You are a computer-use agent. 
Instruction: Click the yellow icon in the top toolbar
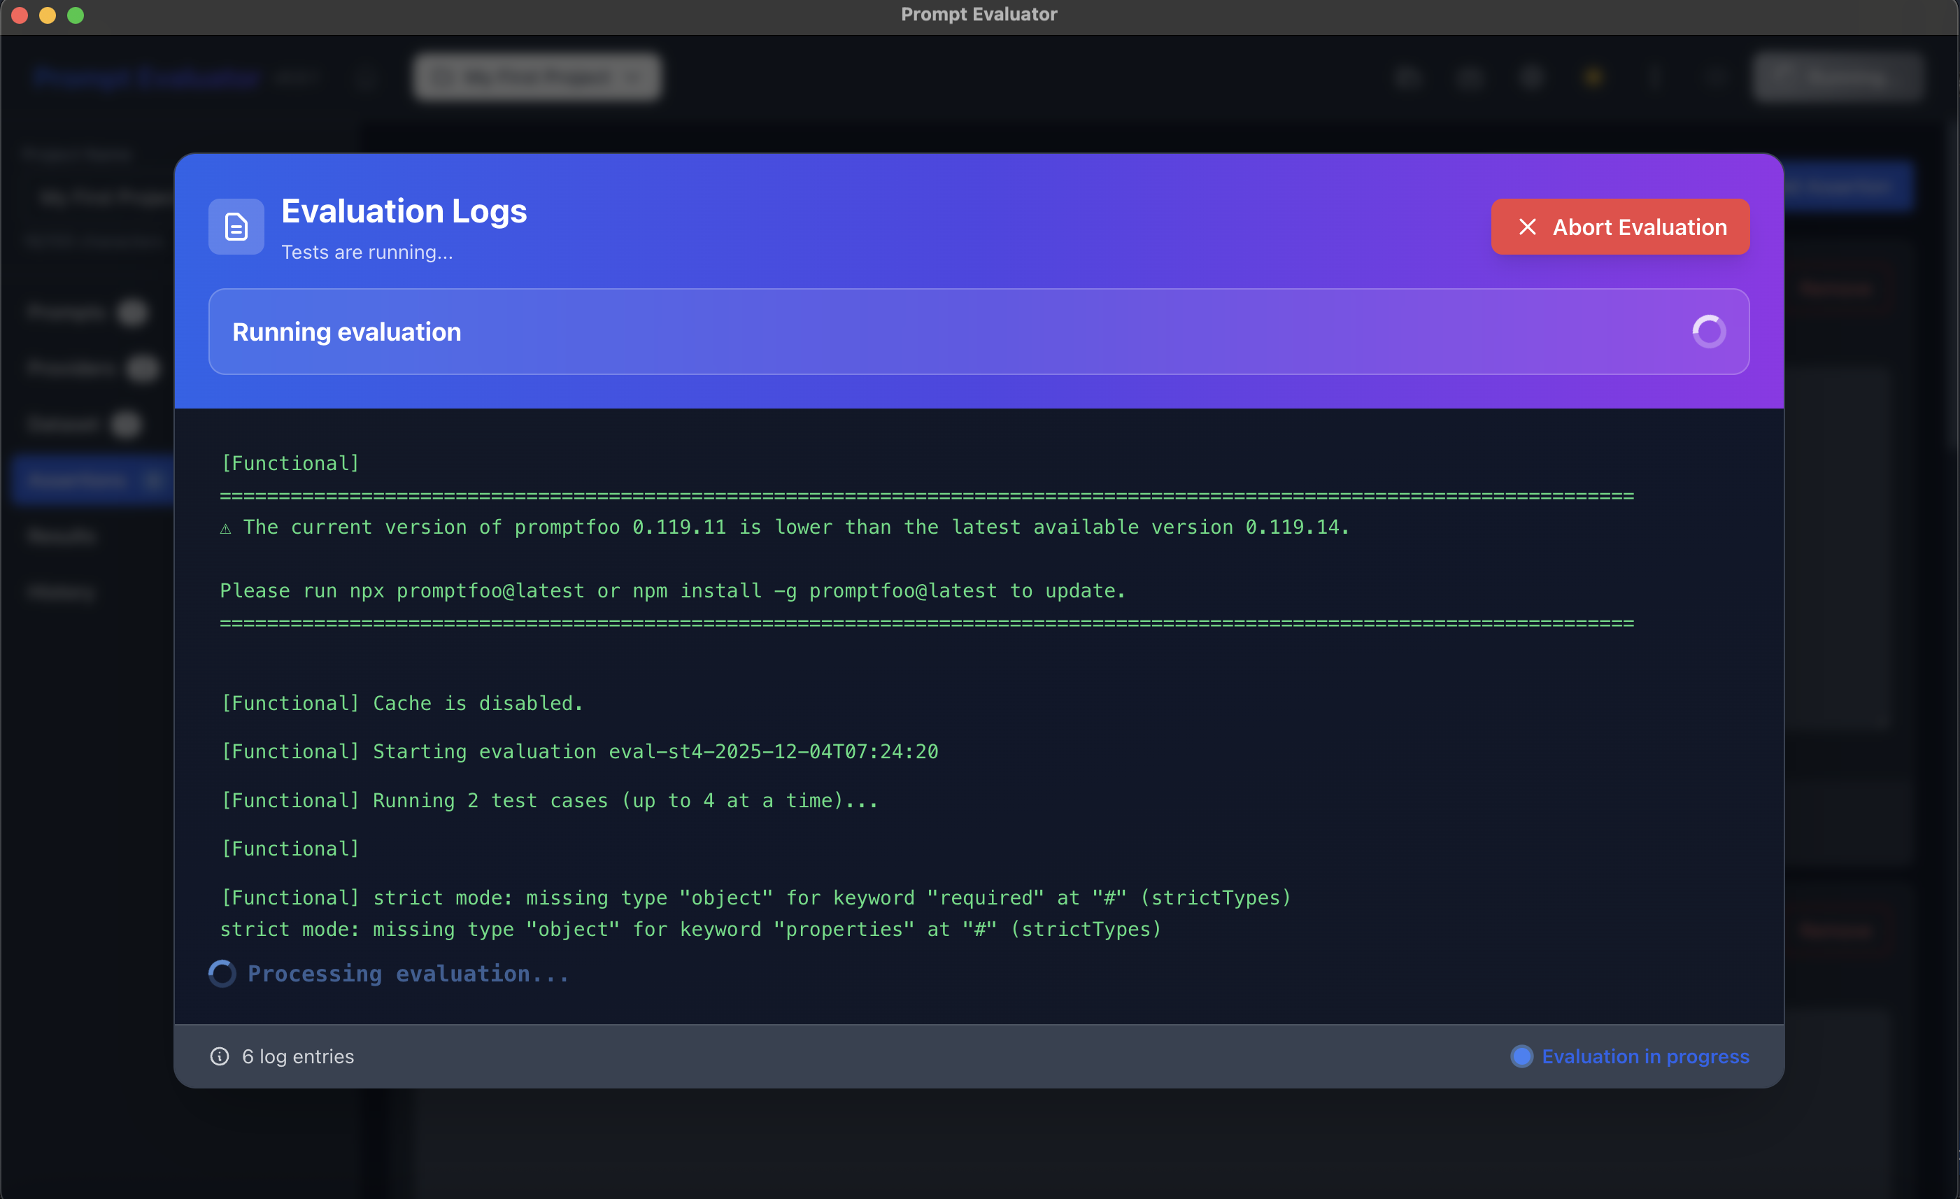click(1593, 77)
